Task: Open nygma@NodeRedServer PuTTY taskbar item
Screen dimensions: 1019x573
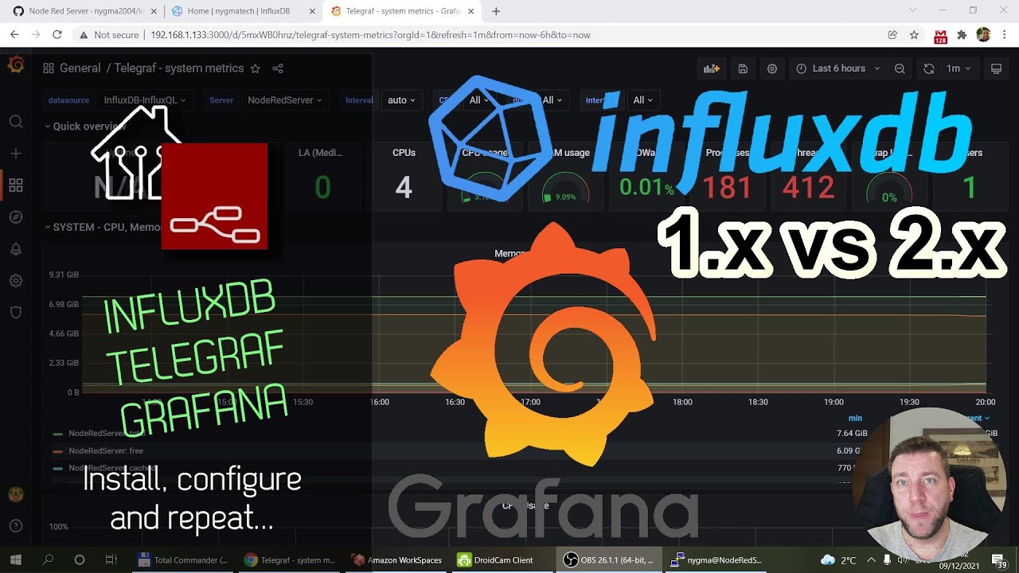Action: tap(716, 559)
